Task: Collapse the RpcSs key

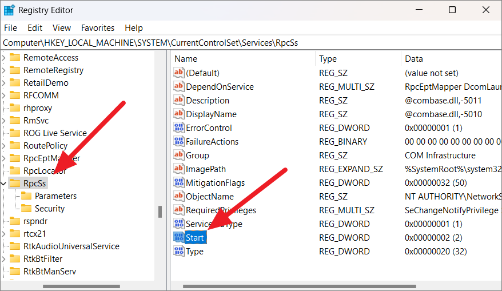Action: pyautogui.click(x=4, y=184)
